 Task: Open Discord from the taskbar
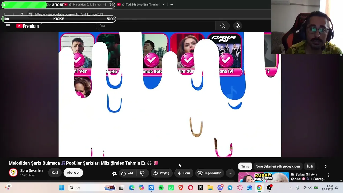[220, 188]
